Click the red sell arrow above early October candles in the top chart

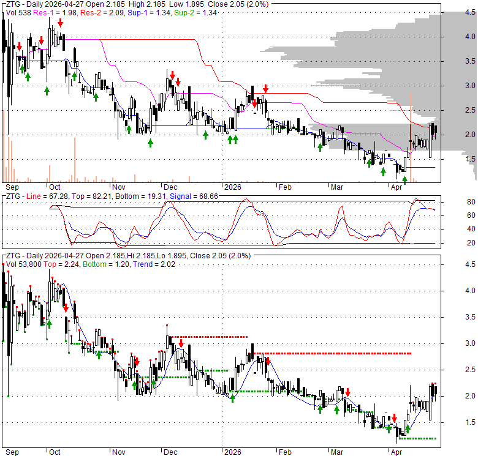60,22
